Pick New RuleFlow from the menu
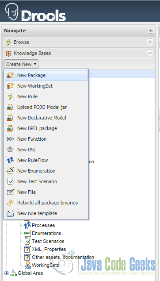Screen dimensions: 160x281 [46, 160]
